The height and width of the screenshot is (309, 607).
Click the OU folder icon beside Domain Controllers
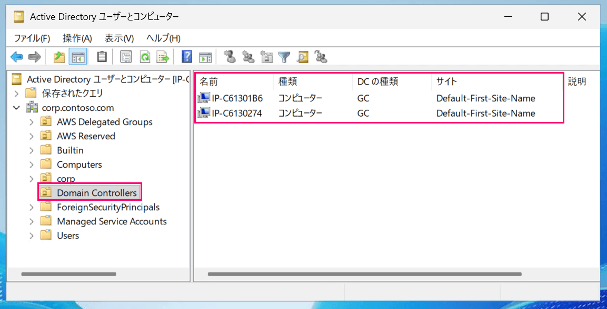click(x=46, y=192)
